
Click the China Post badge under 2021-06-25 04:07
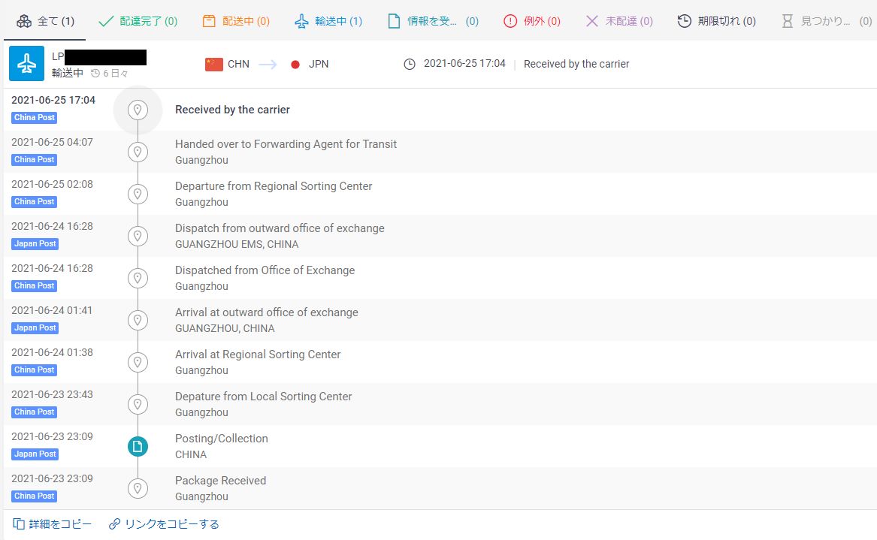(x=35, y=160)
